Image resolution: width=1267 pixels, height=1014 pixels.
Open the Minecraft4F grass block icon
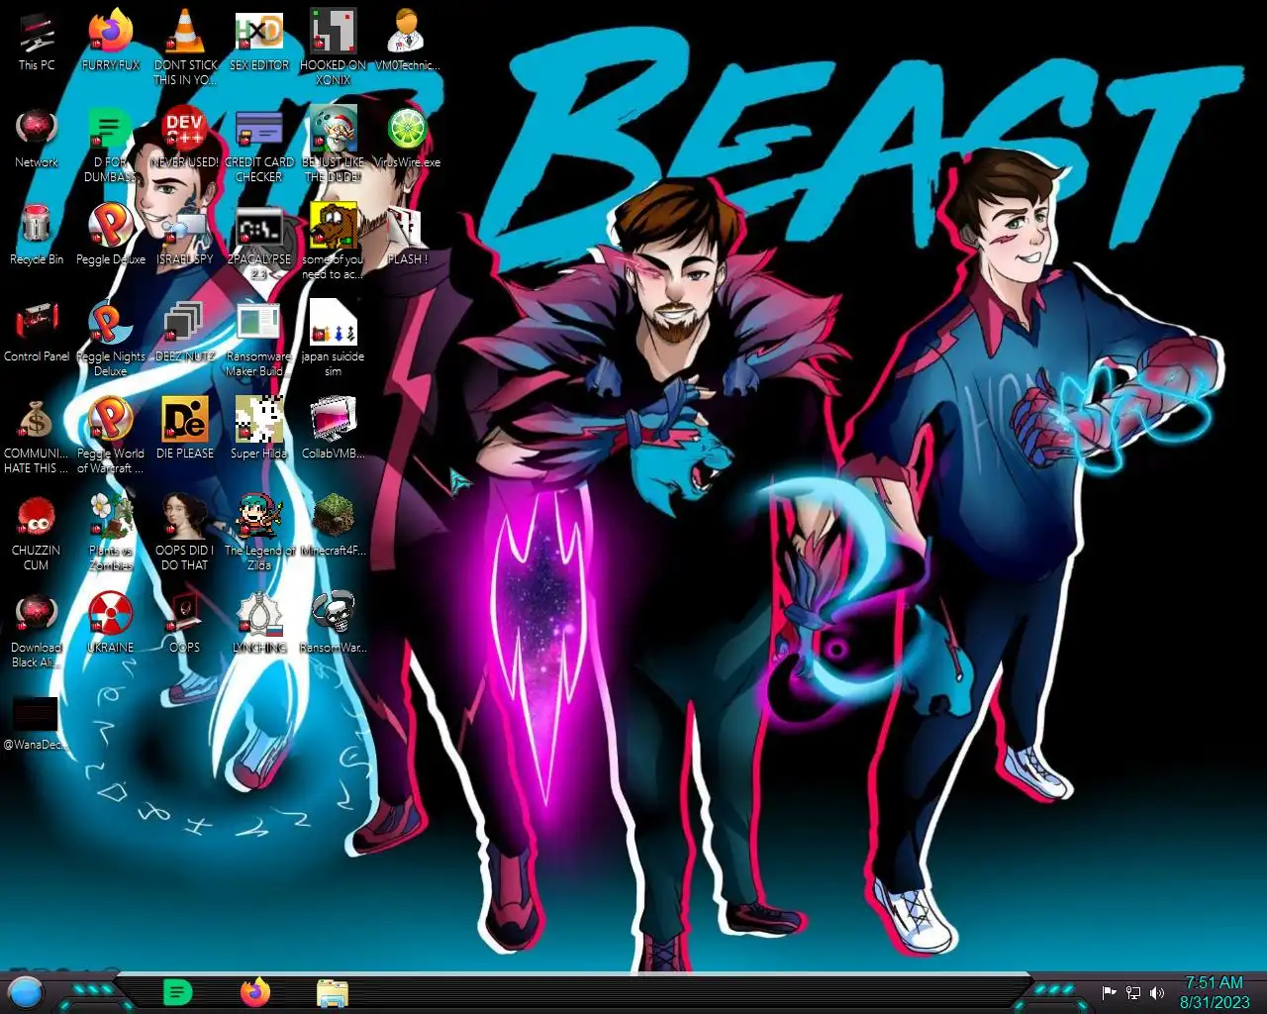334,527
